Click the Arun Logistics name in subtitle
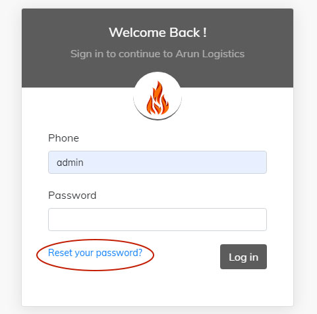Image resolution: width=317 pixels, height=314 pixels. click(210, 54)
